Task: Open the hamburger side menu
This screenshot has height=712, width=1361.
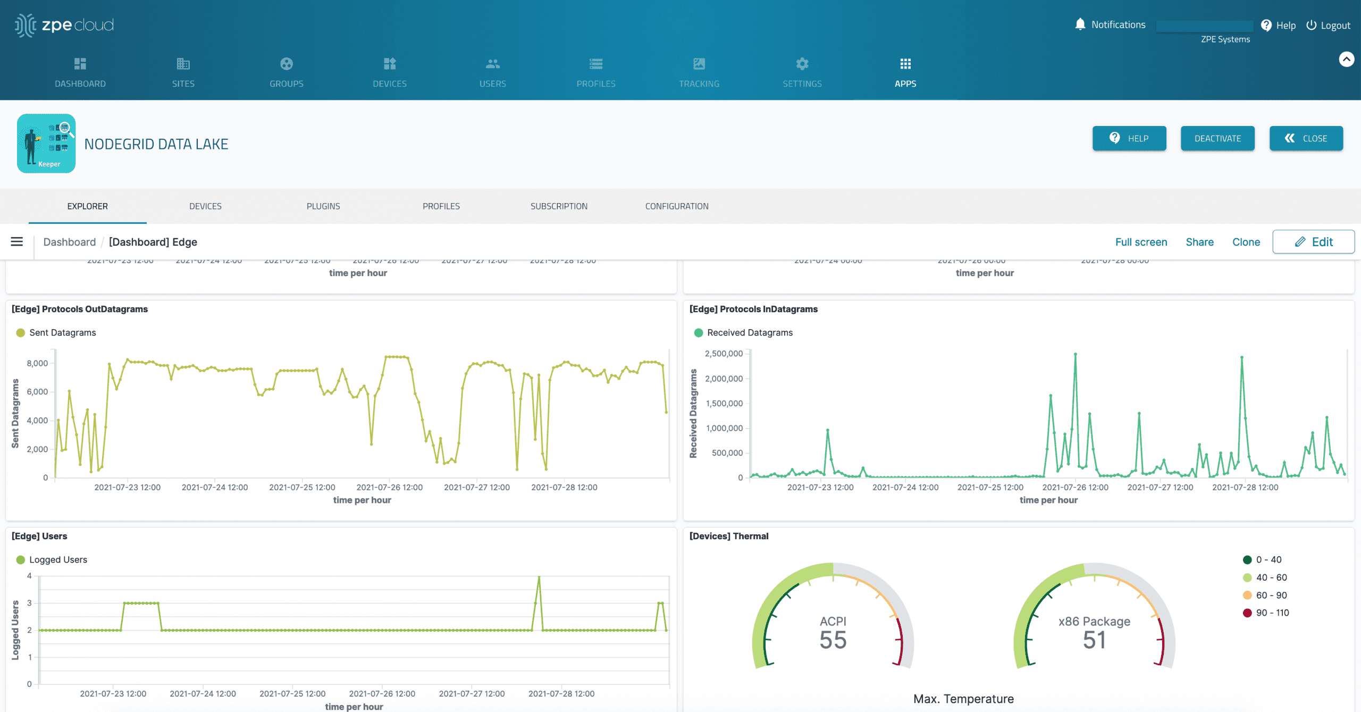Action: [x=17, y=242]
